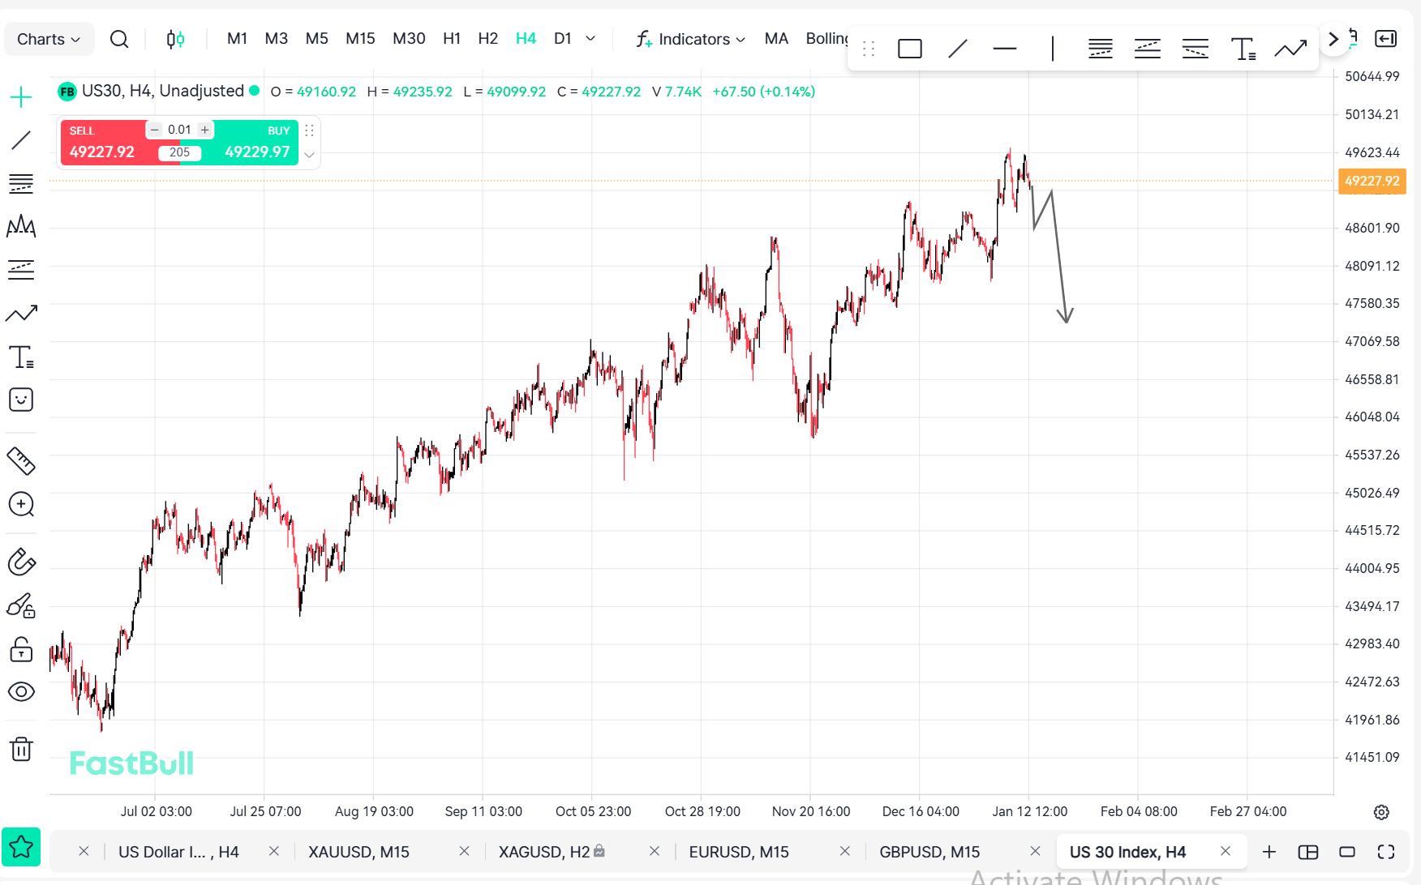The width and height of the screenshot is (1421, 885).
Task: Select the crosshair cursor tool
Action: (x=21, y=97)
